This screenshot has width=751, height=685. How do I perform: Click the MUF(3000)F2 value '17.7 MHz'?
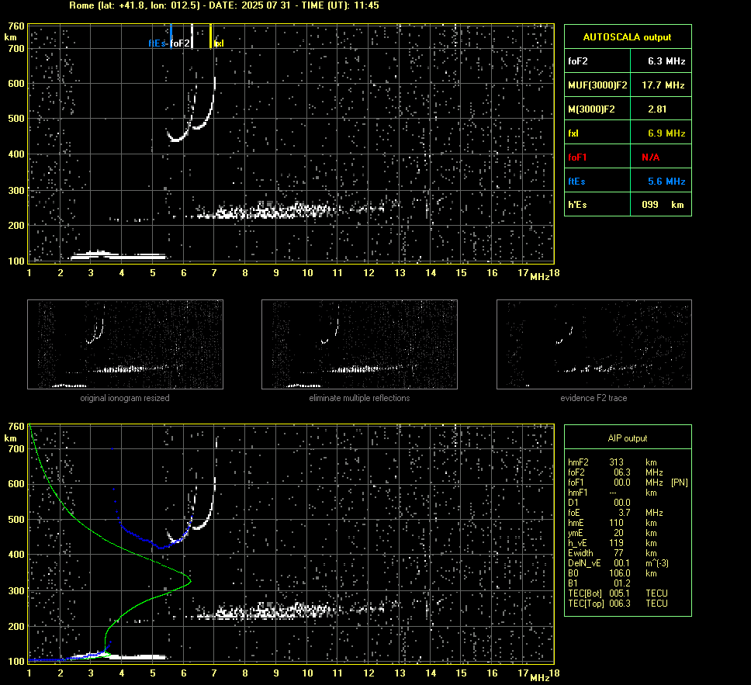click(x=663, y=85)
